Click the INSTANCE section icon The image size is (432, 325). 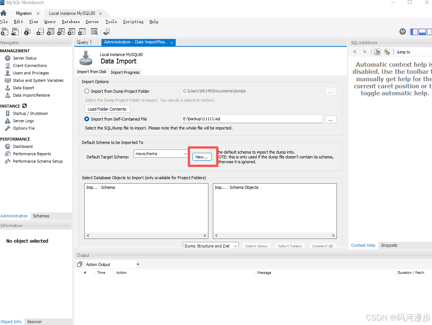pos(25,106)
